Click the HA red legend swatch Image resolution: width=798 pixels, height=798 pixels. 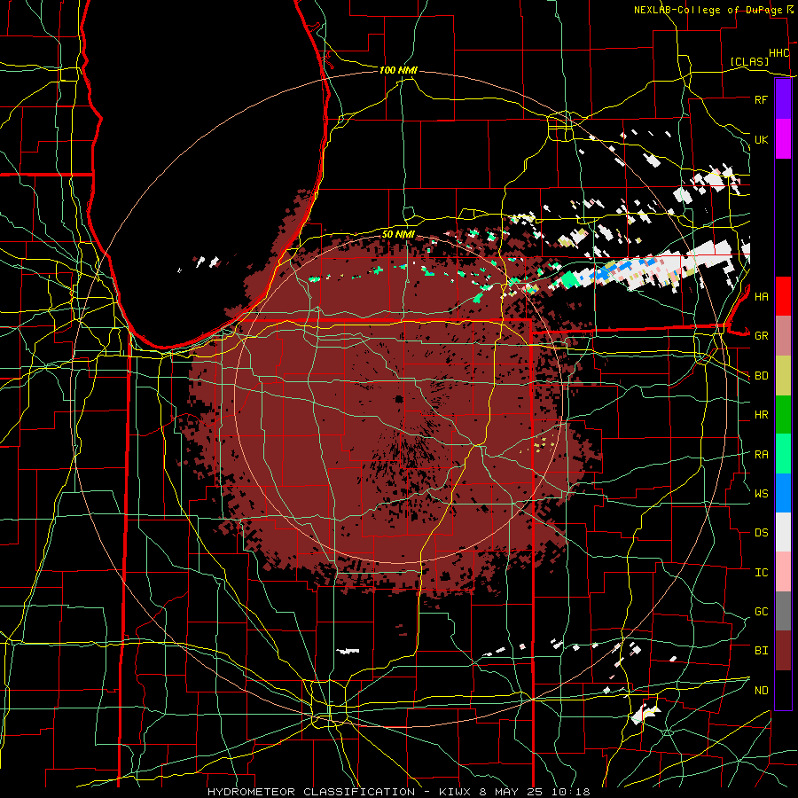783,296
